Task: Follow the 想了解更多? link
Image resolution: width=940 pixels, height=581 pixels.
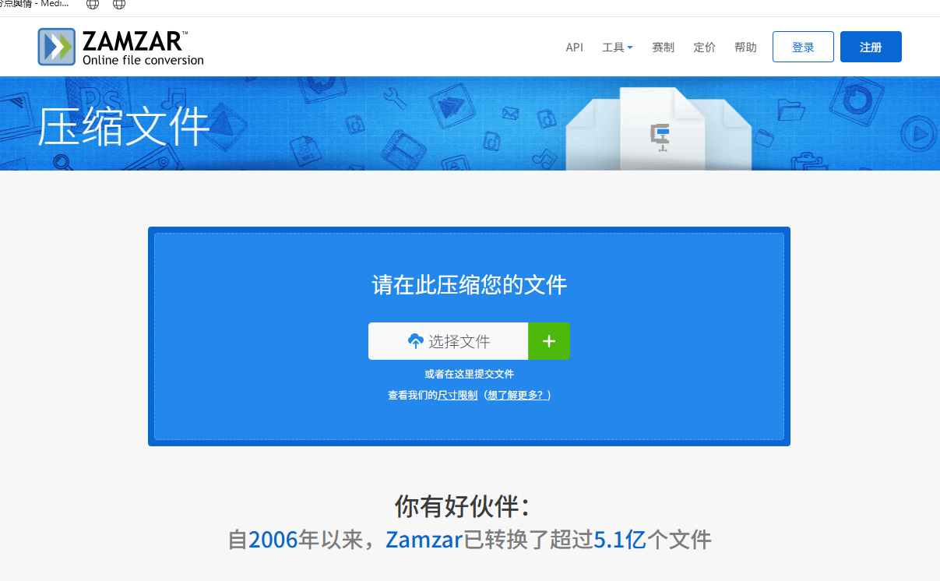Action: click(519, 396)
